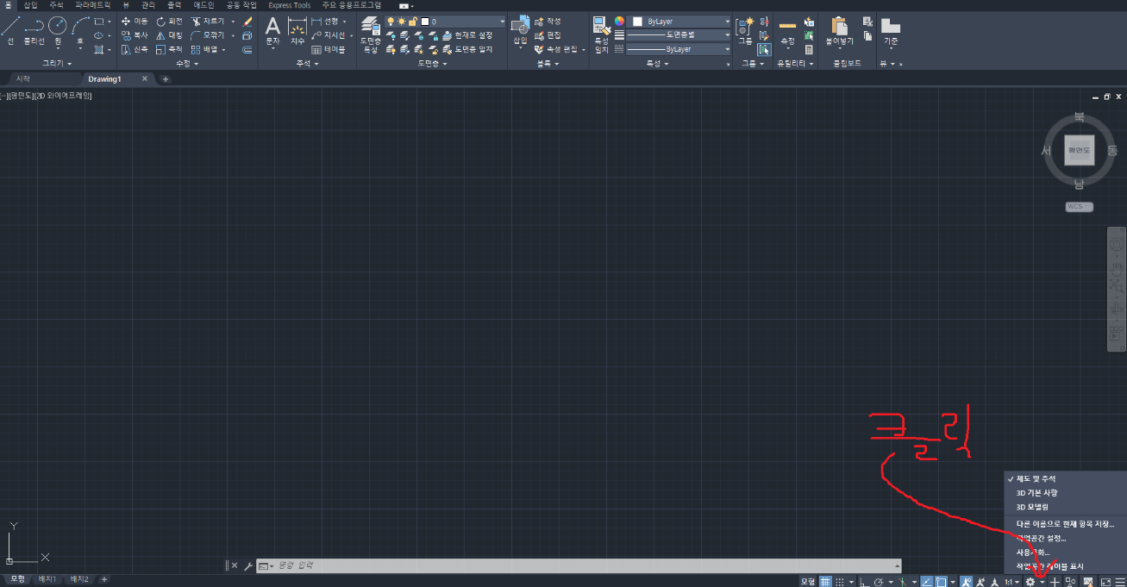Image resolution: width=1127 pixels, height=587 pixels.
Task: Choose the Mirror (대칭) command
Action: pyautogui.click(x=169, y=35)
